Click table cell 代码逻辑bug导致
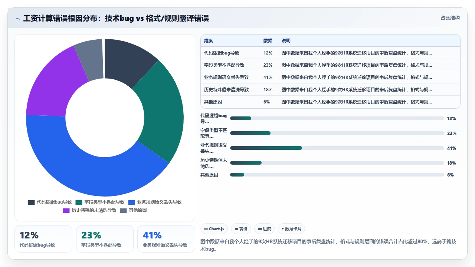 222,53
